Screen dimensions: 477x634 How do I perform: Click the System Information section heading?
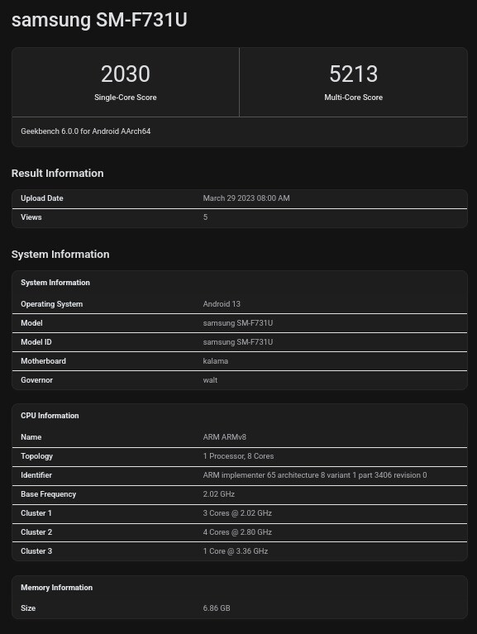click(60, 255)
